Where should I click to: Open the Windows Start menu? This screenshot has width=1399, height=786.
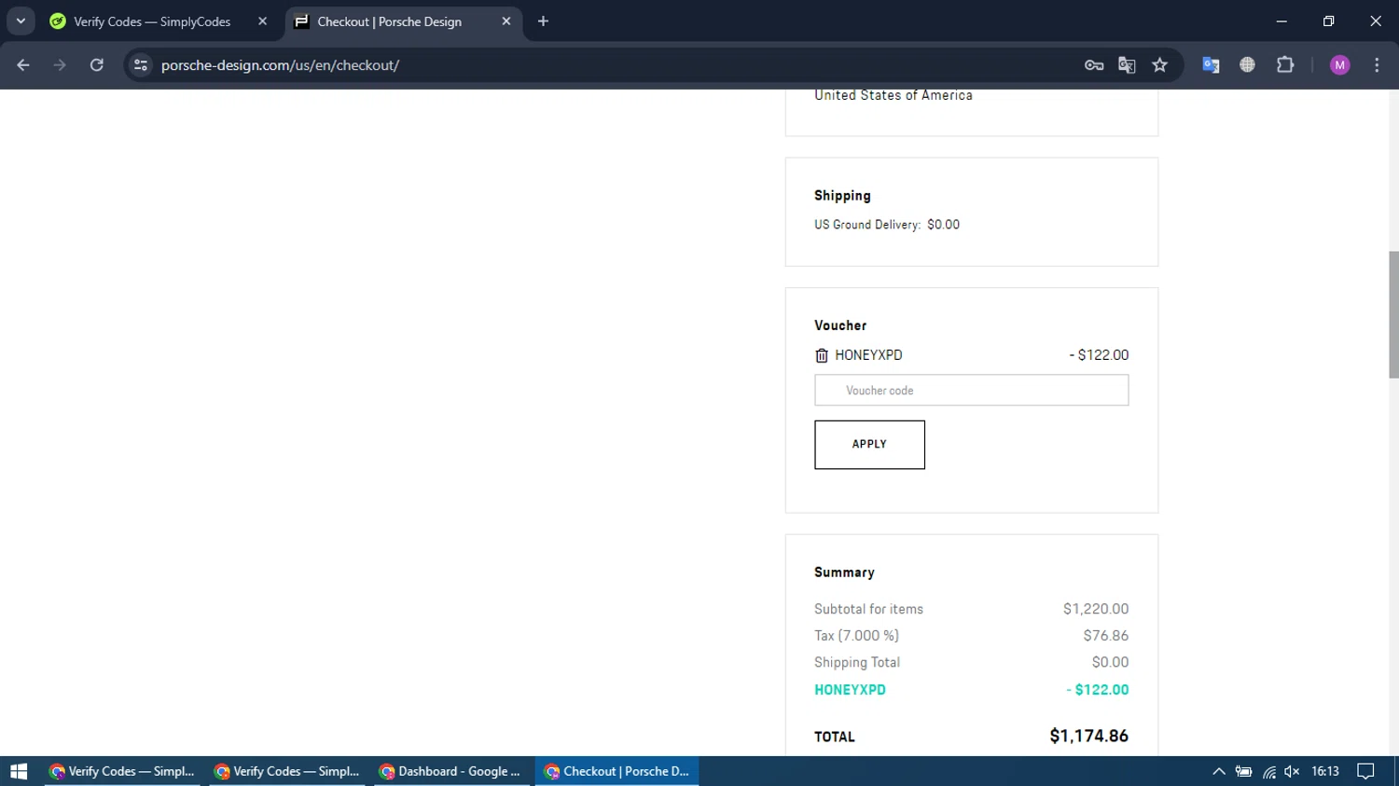(19, 771)
